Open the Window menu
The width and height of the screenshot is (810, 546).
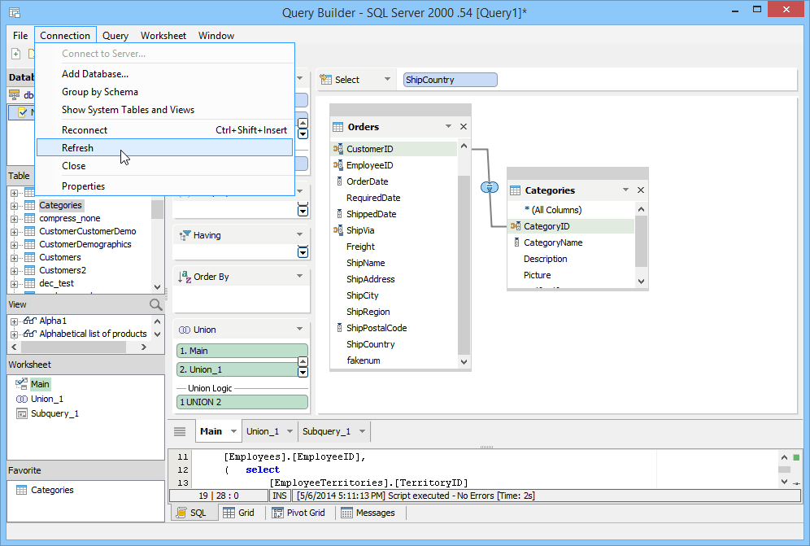coord(216,36)
